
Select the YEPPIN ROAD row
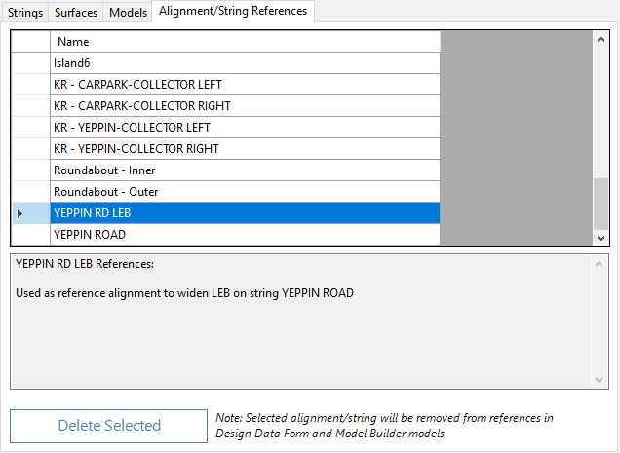coord(244,235)
